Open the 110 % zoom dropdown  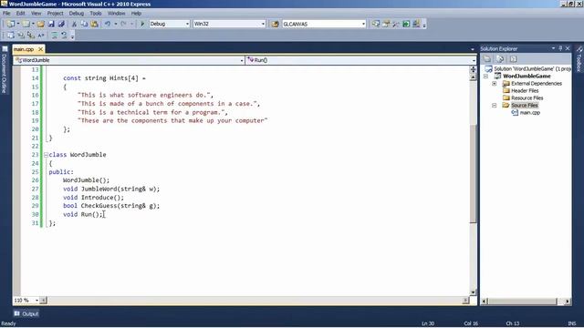pos(36,300)
